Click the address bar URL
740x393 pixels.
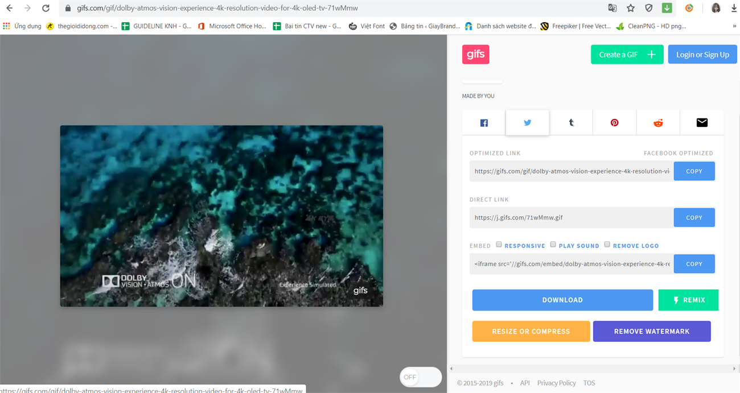(217, 9)
